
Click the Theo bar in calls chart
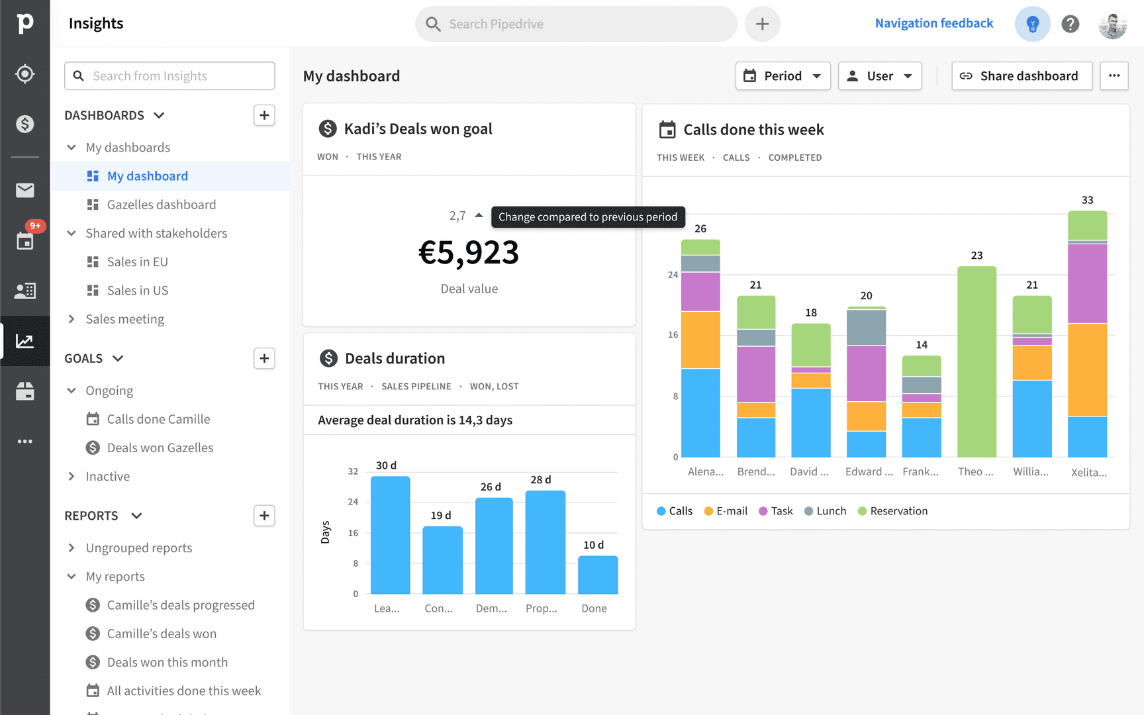977,361
